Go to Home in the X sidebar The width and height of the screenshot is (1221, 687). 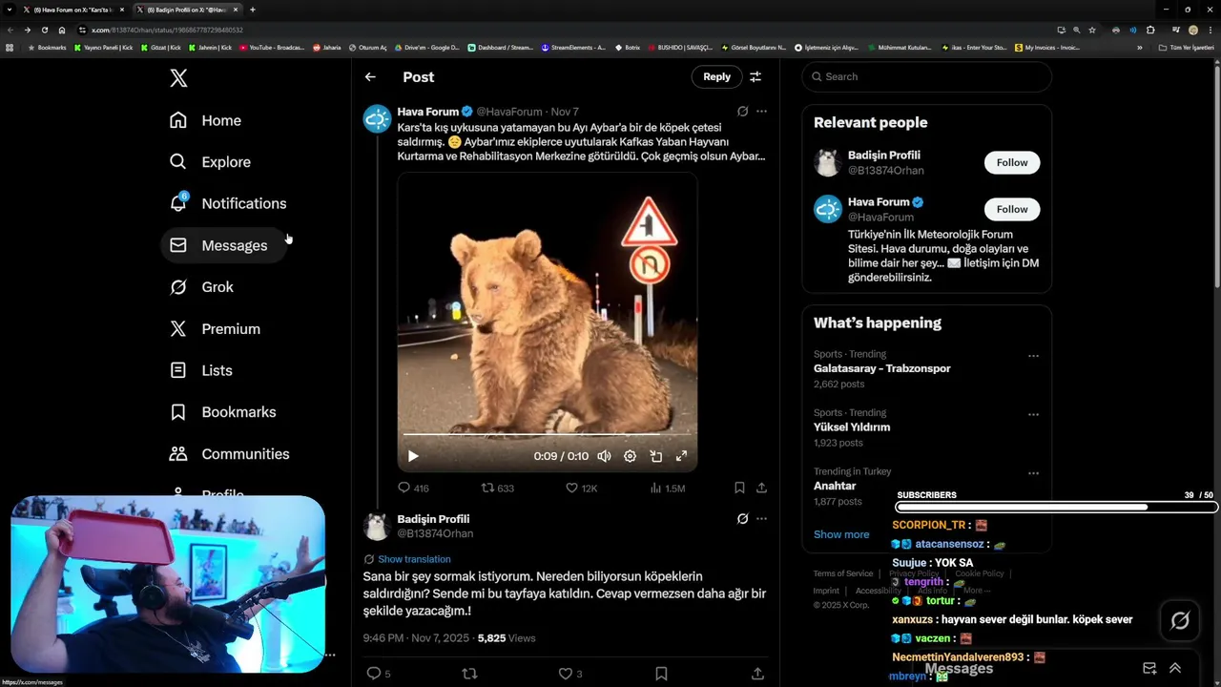pyautogui.click(x=205, y=120)
